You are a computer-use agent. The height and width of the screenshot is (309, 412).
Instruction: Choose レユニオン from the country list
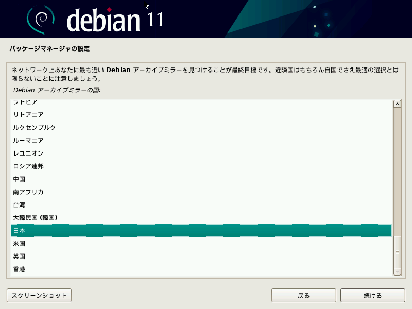(x=201, y=153)
